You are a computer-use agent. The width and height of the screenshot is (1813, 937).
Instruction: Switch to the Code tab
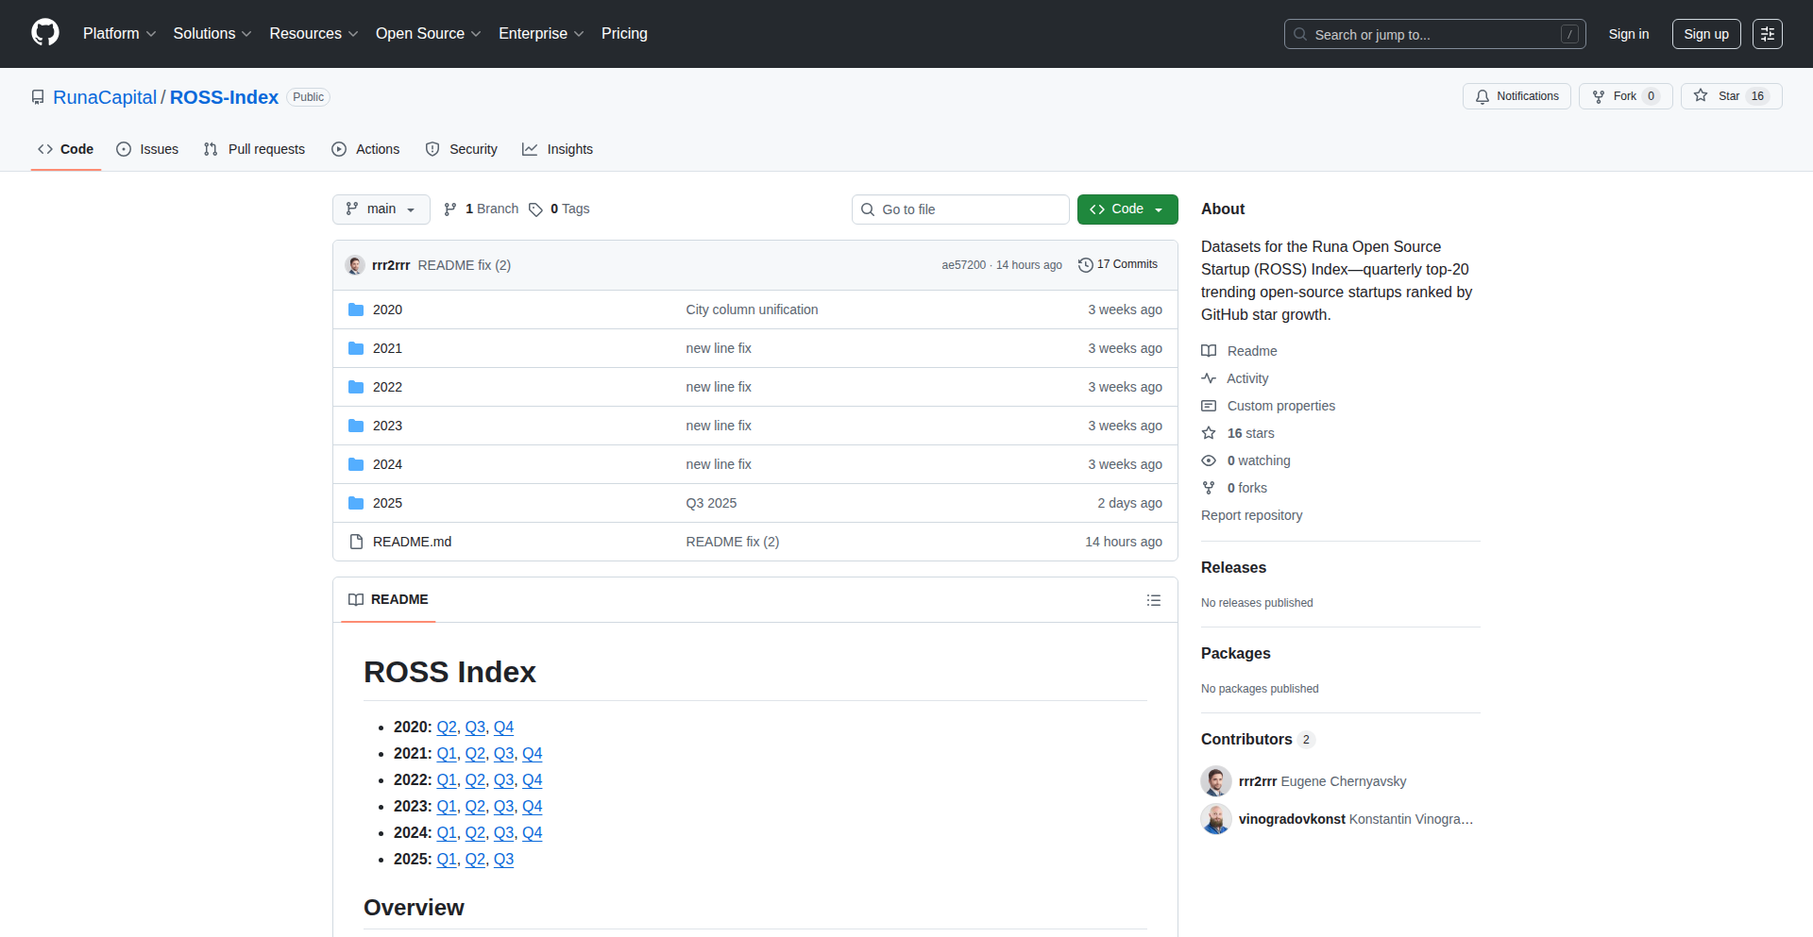(66, 149)
